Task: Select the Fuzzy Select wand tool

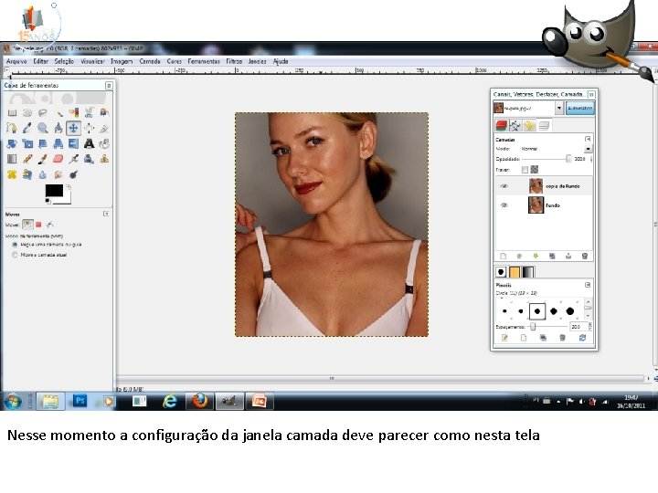Action: point(58,112)
